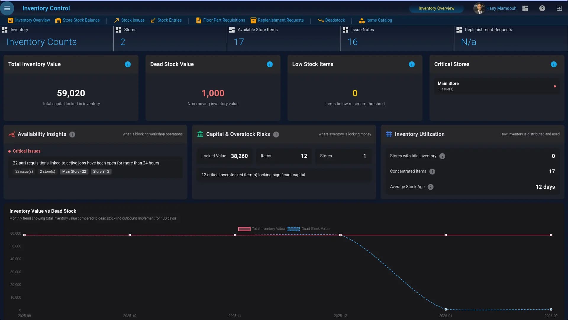Open the hamburger navigation menu
The width and height of the screenshot is (568, 320).
pyautogui.click(x=7, y=8)
